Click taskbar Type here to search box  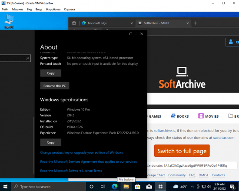point(49,187)
